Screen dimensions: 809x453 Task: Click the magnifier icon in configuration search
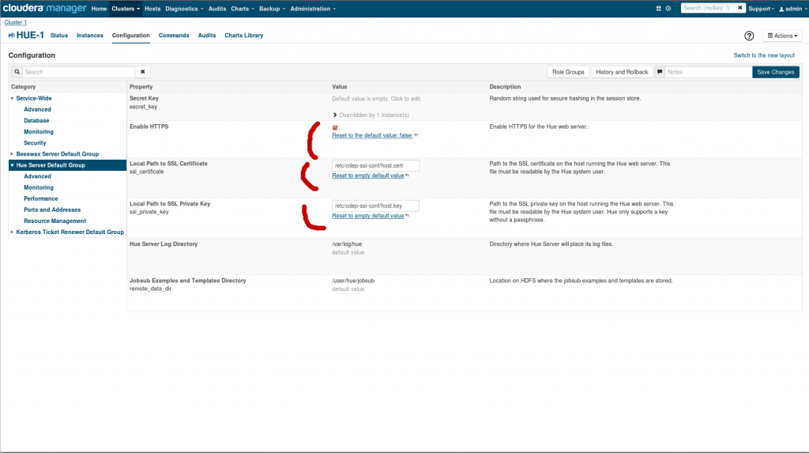[17, 72]
